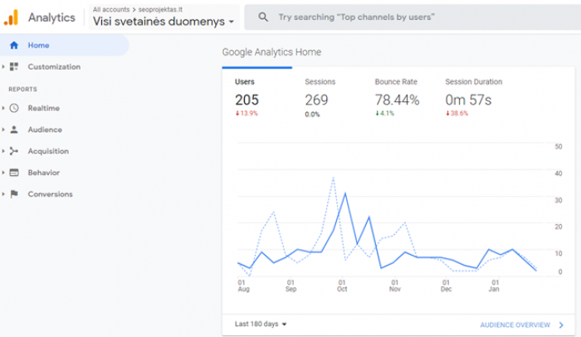Open the Visi svetainės duomenys view dropdown
Image resolution: width=581 pixels, height=337 pixels.
click(164, 22)
